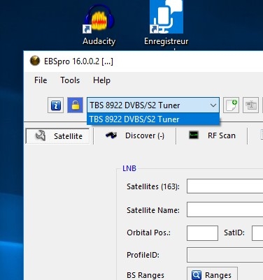Open the Enregistreur desktop shortcut
The height and width of the screenshot is (280, 263).
(166, 23)
